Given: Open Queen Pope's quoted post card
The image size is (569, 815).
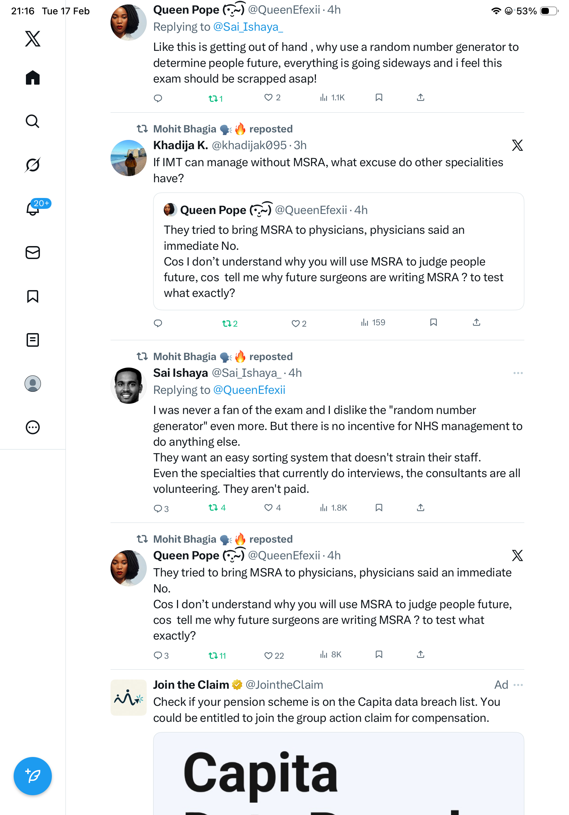Looking at the screenshot, I should (338, 251).
